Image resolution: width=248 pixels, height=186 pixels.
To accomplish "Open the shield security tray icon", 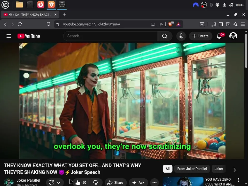I will 218,5.
